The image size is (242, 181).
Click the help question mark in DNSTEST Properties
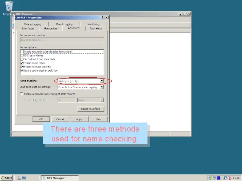coord(102,17)
